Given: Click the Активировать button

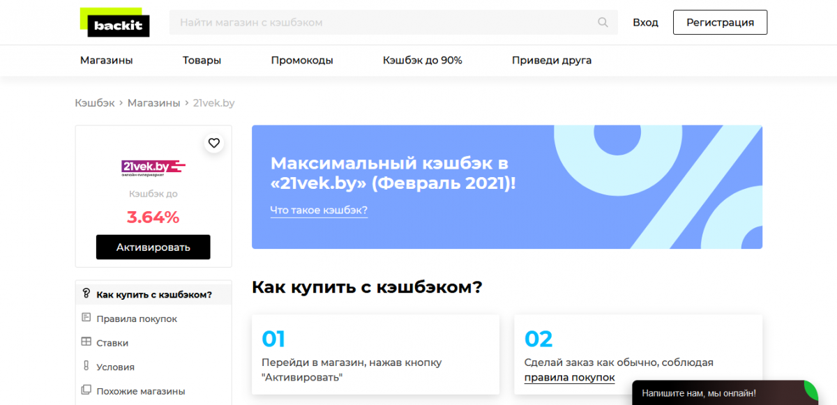Looking at the screenshot, I should tap(153, 247).
